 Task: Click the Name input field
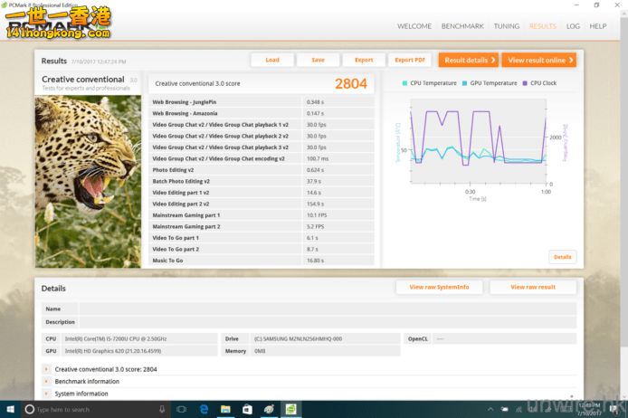[x=328, y=309]
